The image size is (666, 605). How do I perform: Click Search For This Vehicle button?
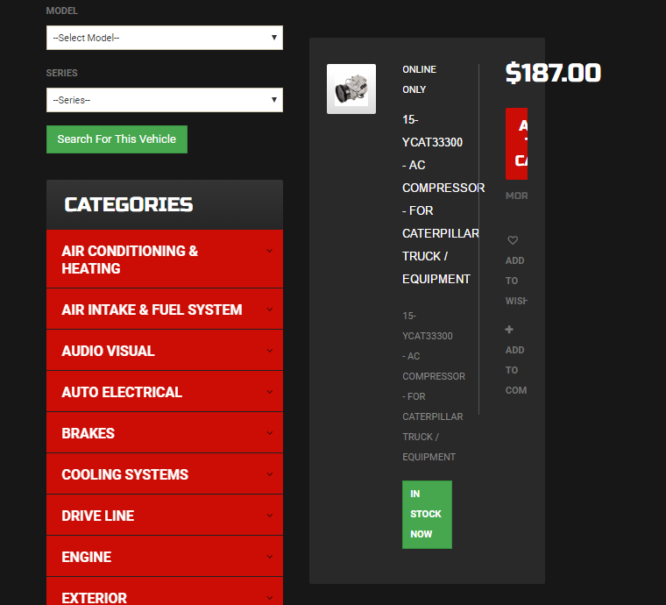pos(117,139)
